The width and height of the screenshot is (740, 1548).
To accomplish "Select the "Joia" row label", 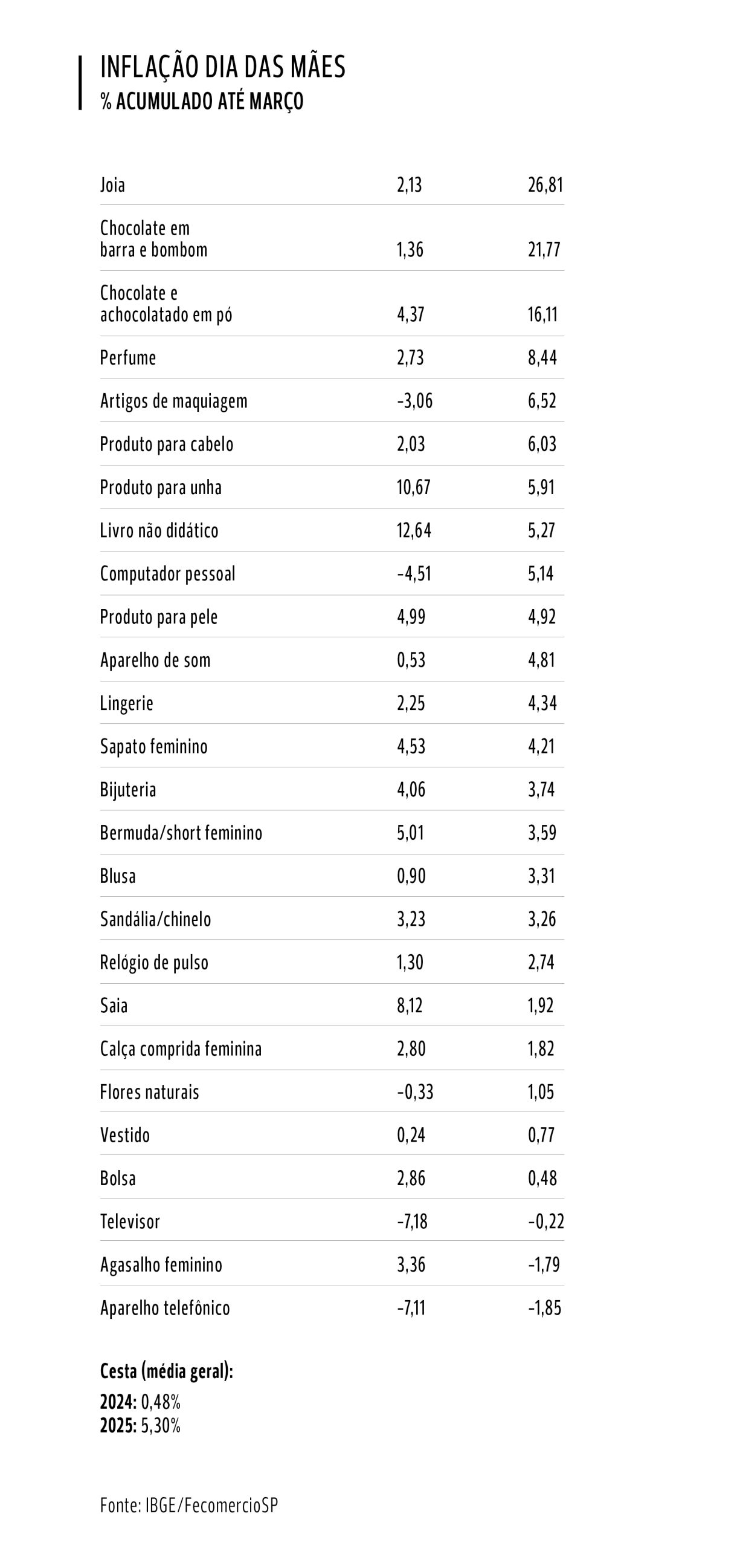I will [x=112, y=185].
